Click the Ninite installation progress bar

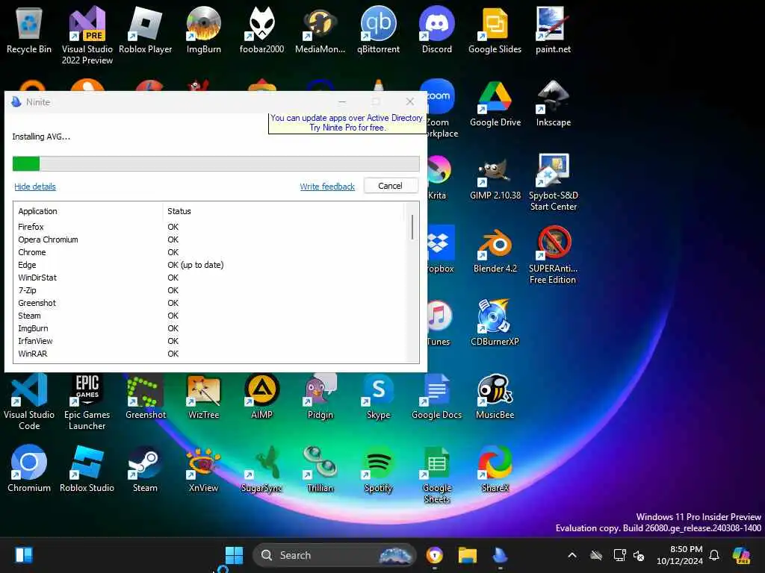pos(216,163)
